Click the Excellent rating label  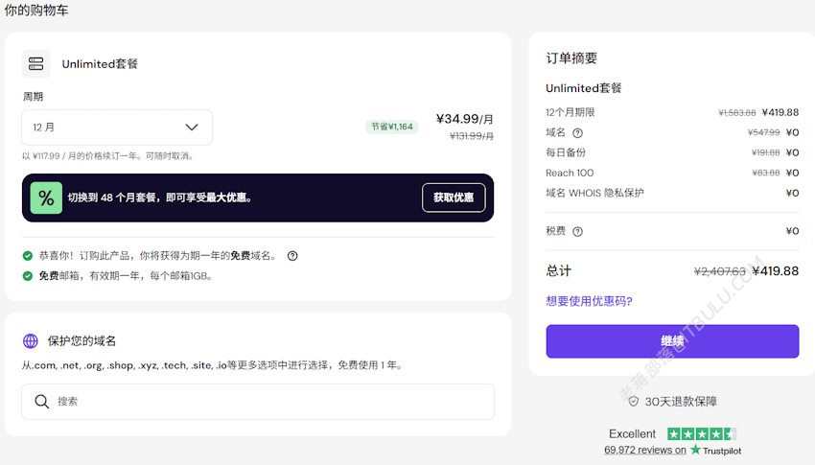tap(632, 433)
